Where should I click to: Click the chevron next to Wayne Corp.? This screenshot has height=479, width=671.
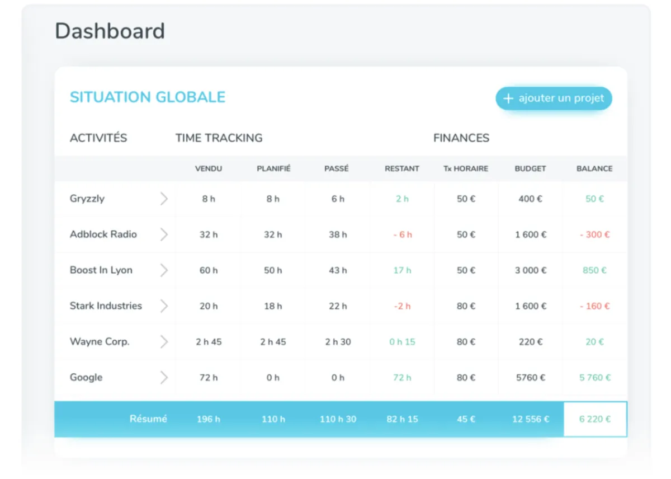pyautogui.click(x=164, y=342)
